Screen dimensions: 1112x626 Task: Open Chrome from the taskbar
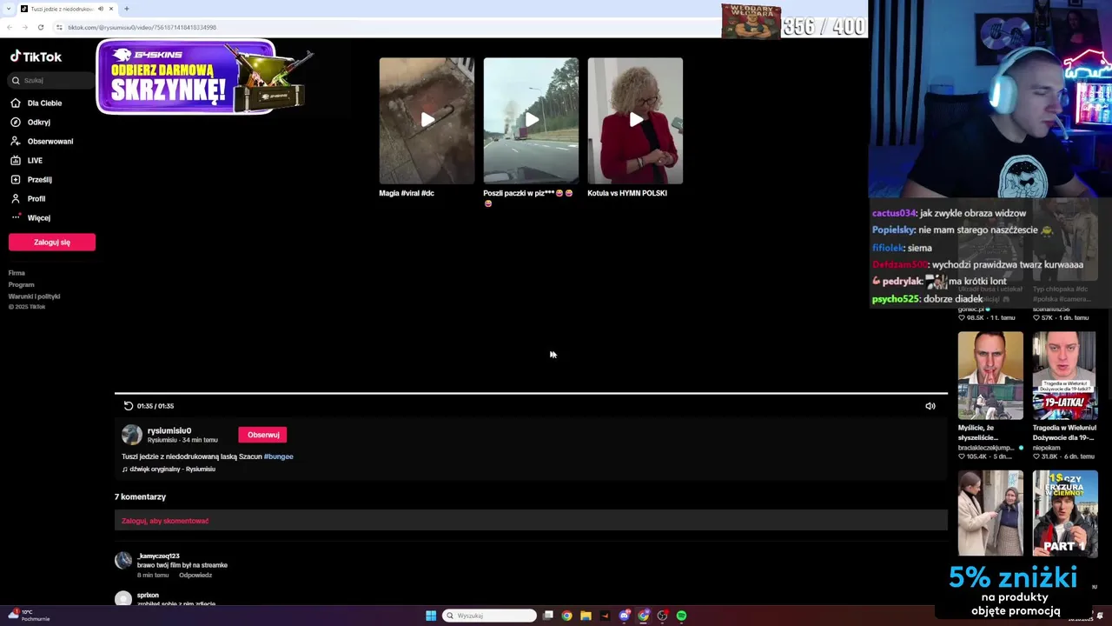click(x=566, y=616)
